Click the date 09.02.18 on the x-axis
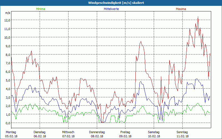Image resolution: width=222 pixels, height=139 pixels. click(125, 136)
